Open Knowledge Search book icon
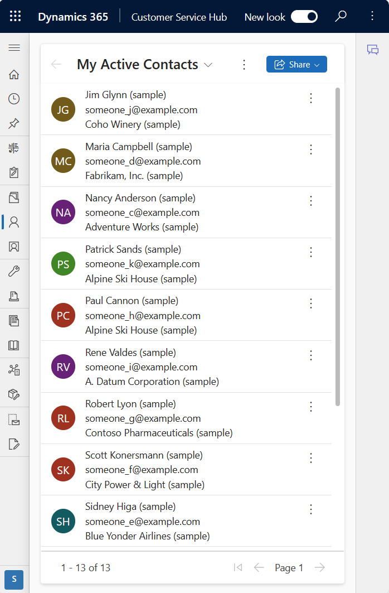 (x=14, y=345)
